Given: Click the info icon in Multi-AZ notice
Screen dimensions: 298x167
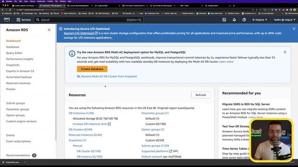Looking at the screenshot, I should pos(72,54).
